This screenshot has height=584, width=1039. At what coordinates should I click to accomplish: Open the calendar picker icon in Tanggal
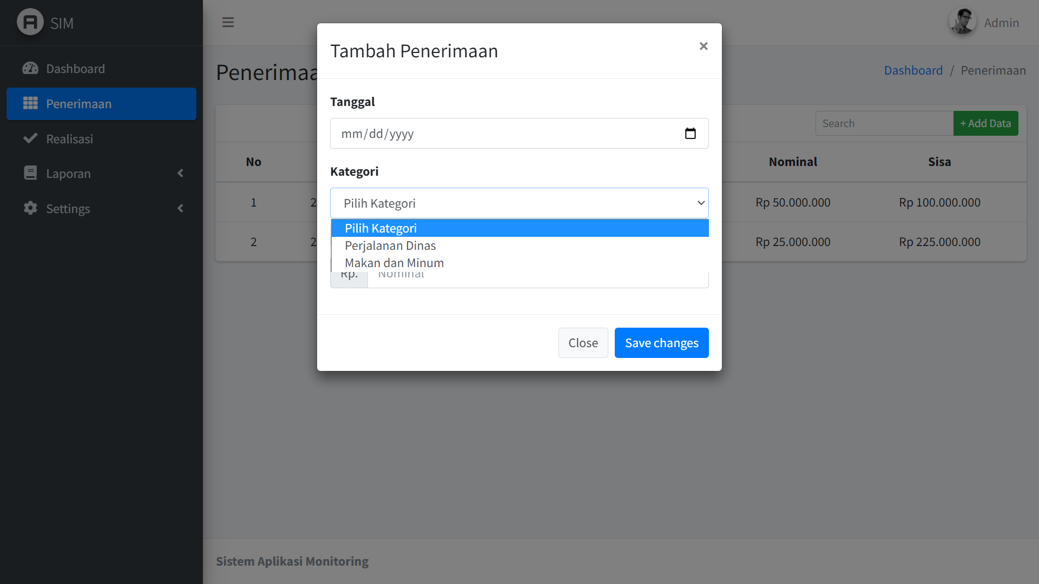click(690, 134)
